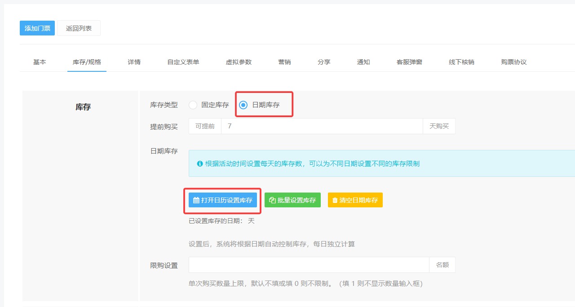Switch to the 客服弹窗 tab

pos(409,62)
